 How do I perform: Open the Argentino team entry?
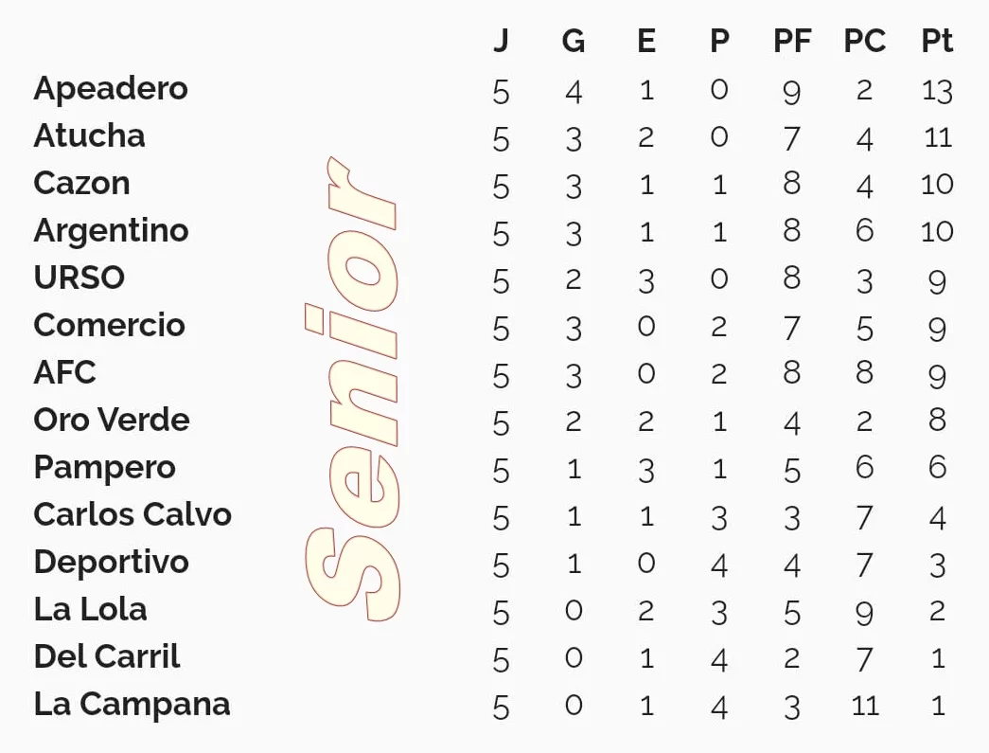point(111,231)
